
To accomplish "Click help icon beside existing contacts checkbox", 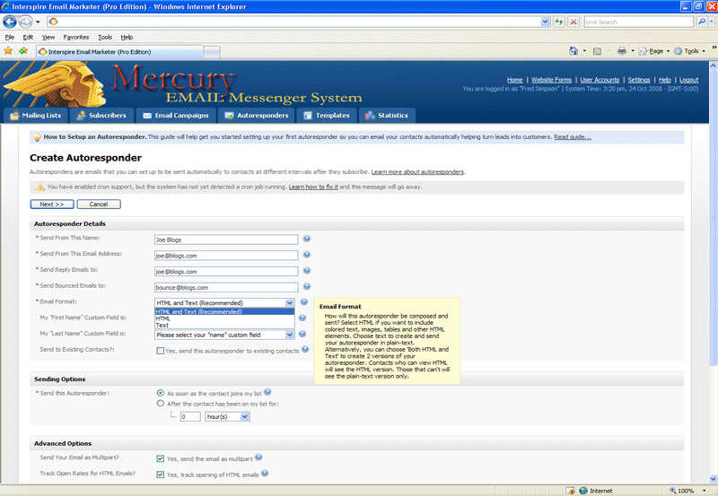I will tap(305, 349).
